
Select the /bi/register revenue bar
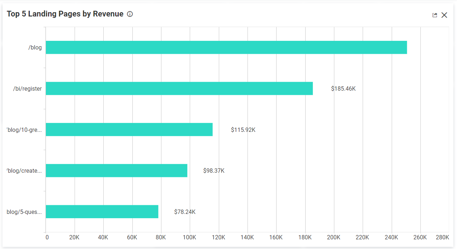click(x=179, y=88)
